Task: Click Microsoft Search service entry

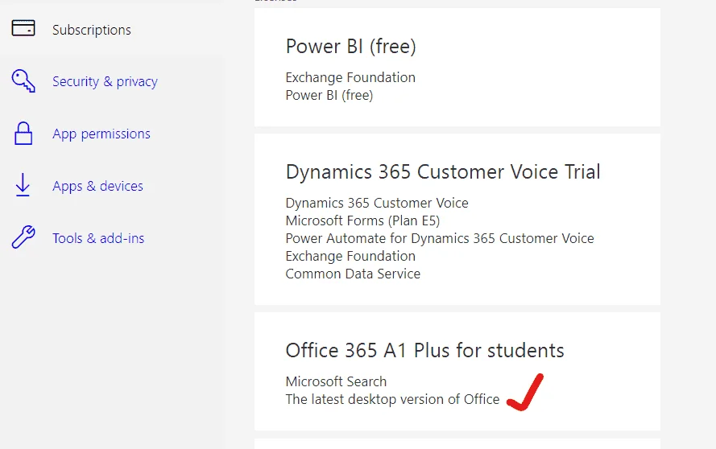Action: point(336,381)
